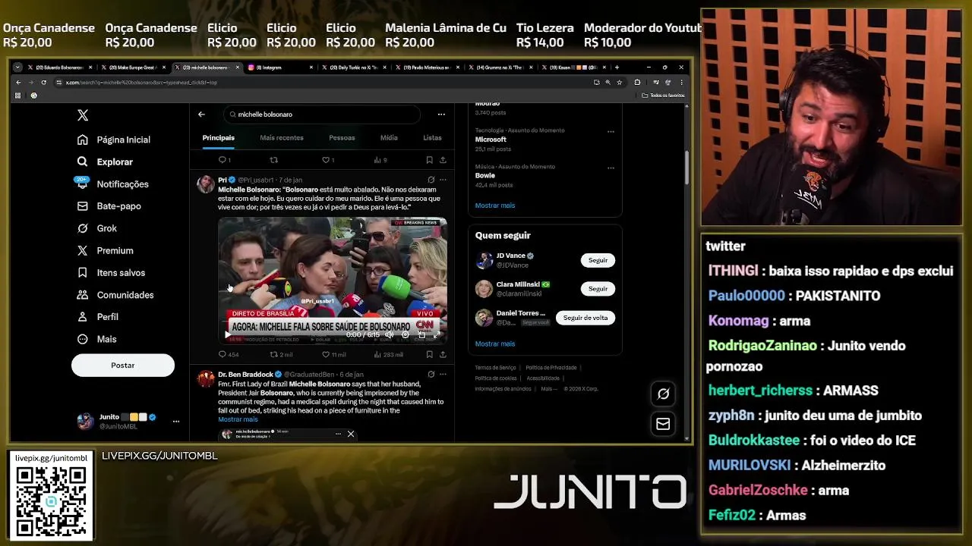Reply to Pri's post (454 replies)

229,354
